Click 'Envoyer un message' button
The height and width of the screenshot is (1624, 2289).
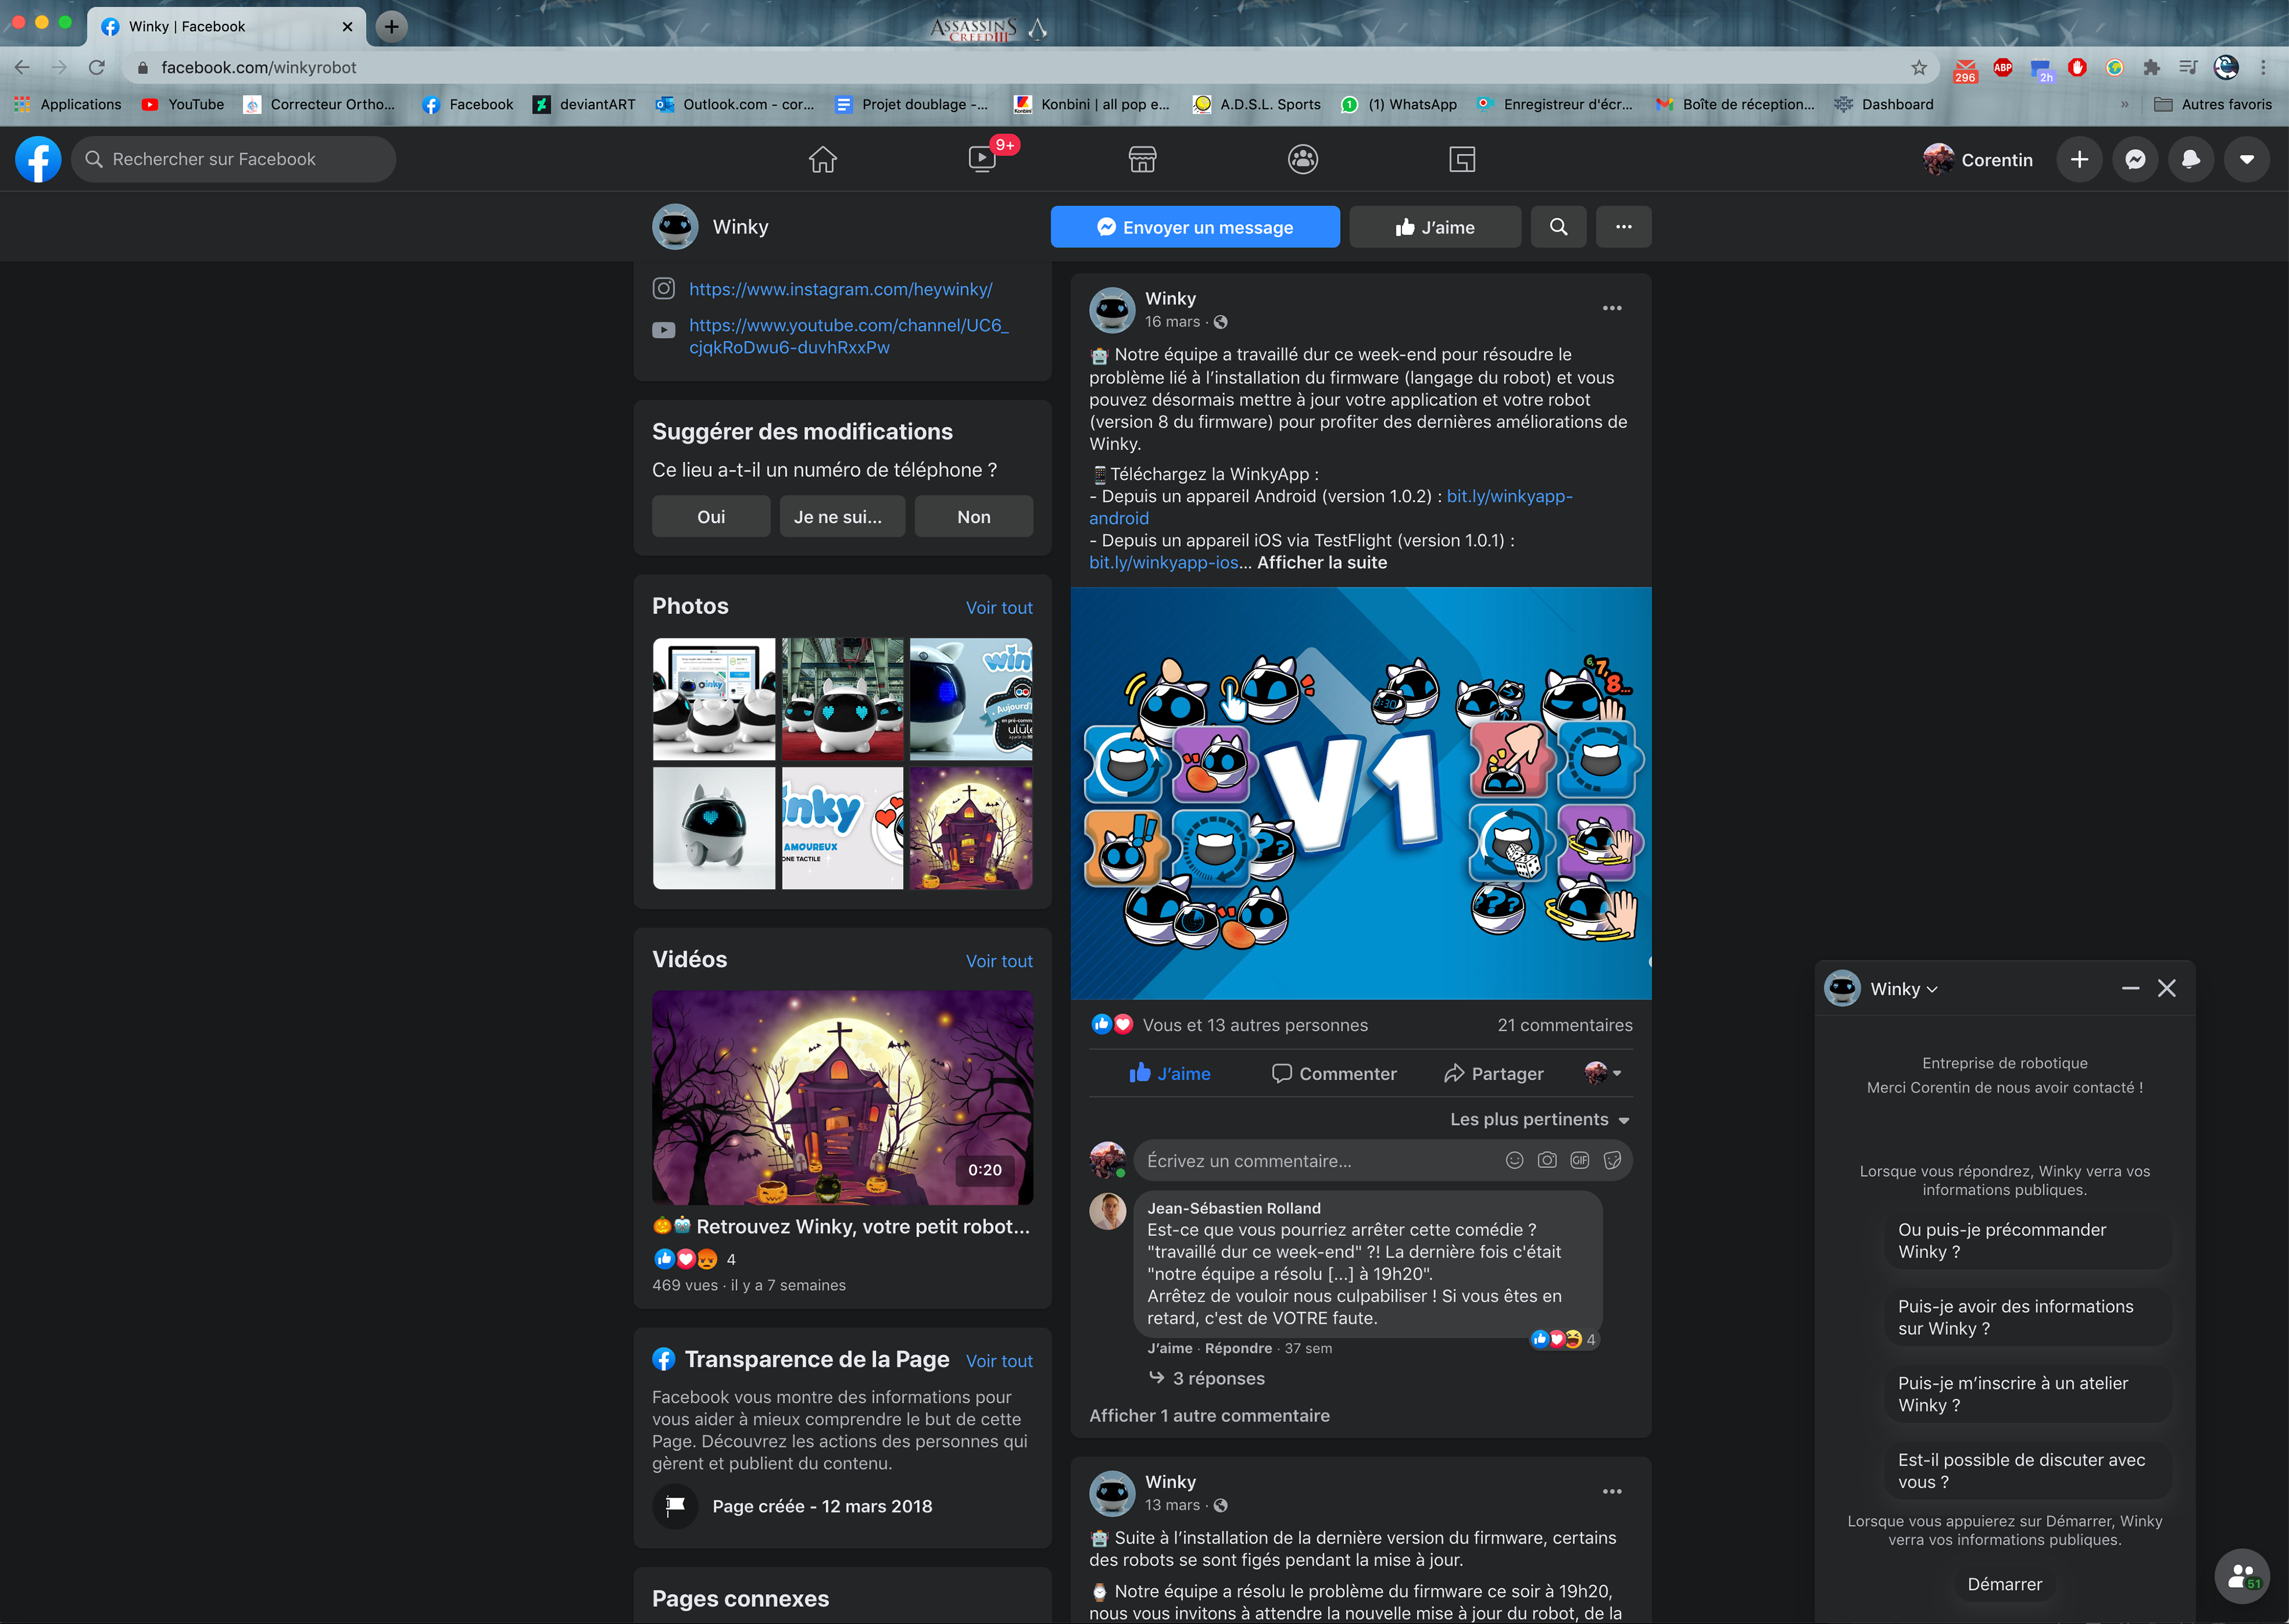(x=1195, y=227)
